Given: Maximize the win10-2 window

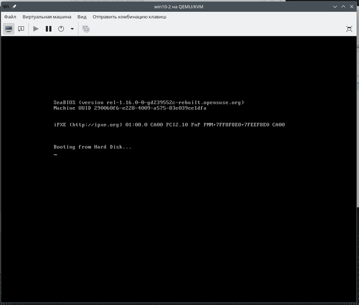Looking at the screenshot, I should tap(343, 7).
